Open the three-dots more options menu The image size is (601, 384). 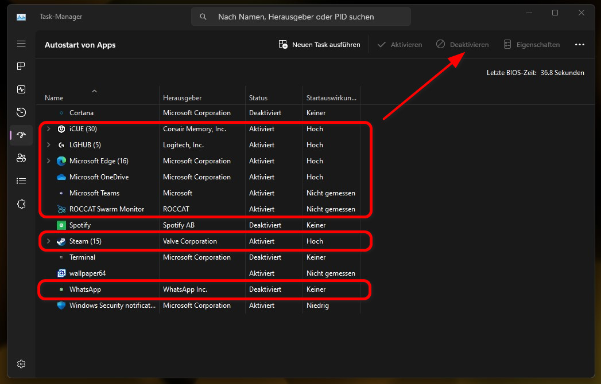(x=580, y=45)
